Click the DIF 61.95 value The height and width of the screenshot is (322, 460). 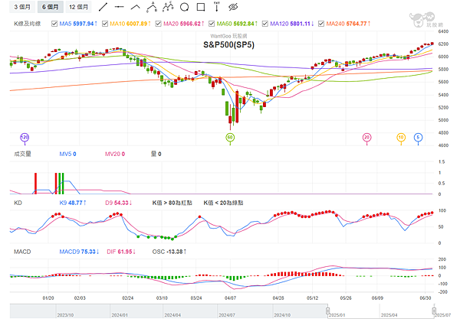[121, 252]
